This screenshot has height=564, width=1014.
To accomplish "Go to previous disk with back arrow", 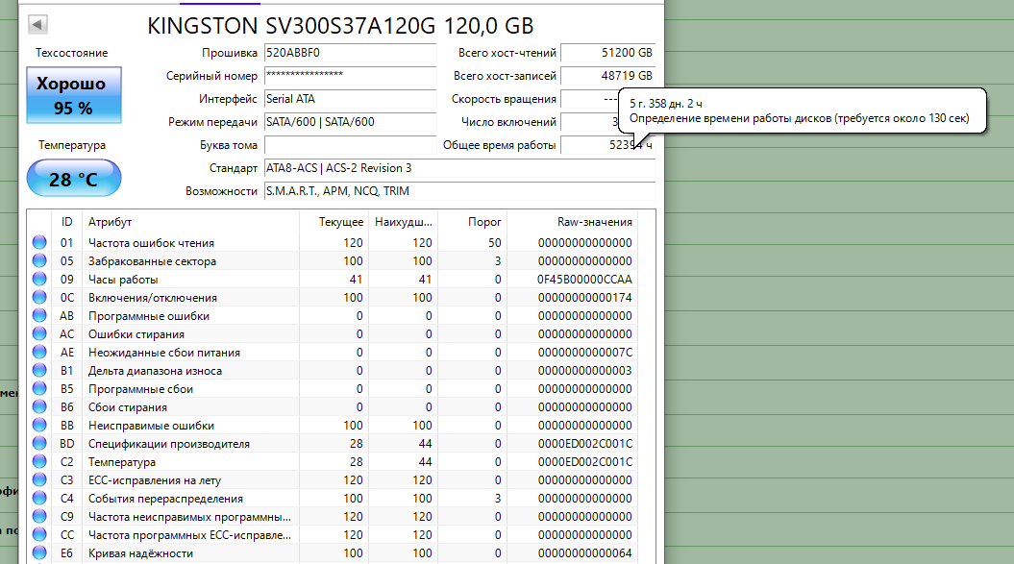I will coord(37,25).
